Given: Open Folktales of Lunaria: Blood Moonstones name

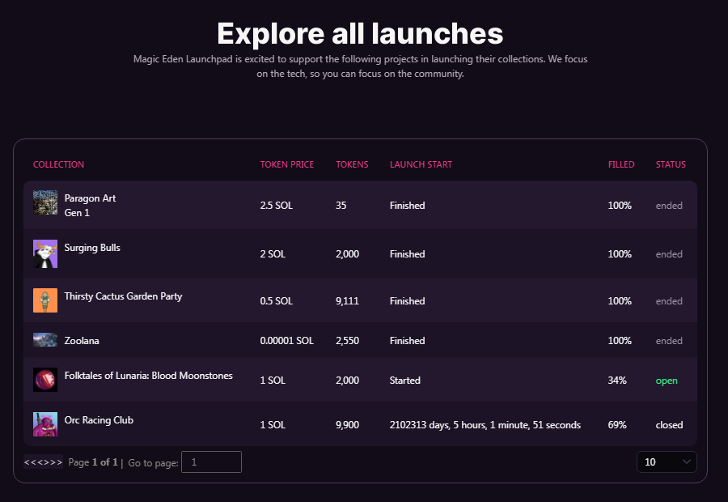Looking at the screenshot, I should tap(149, 376).
